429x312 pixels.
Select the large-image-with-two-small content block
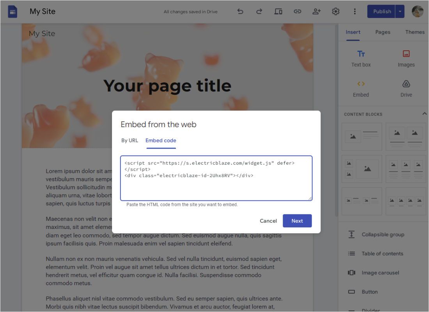click(x=362, y=169)
